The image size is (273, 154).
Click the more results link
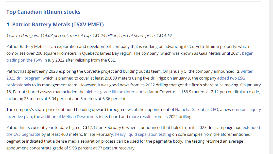(x=141, y=117)
